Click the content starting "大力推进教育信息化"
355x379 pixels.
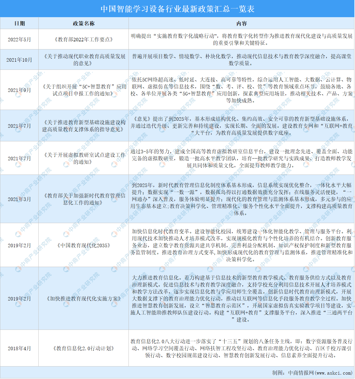click(x=242, y=299)
